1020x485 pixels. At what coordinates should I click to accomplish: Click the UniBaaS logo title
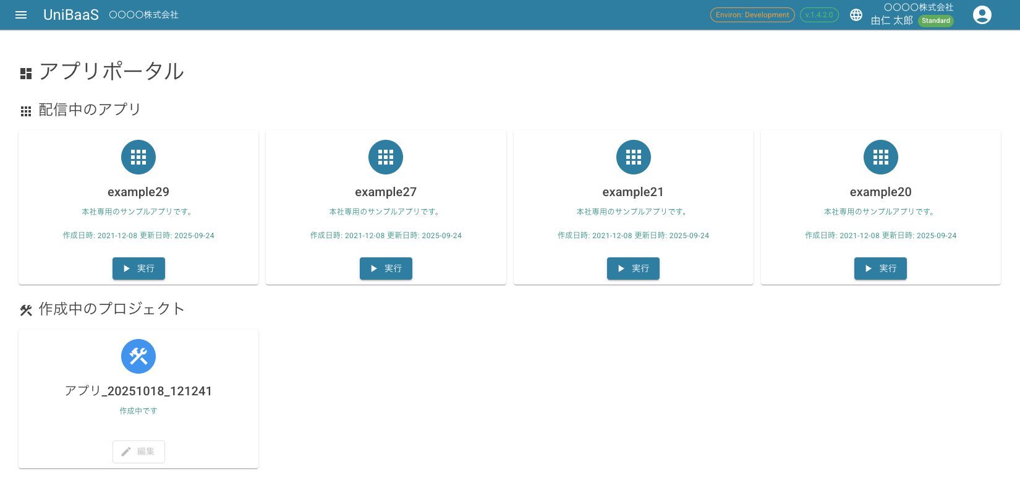71,15
